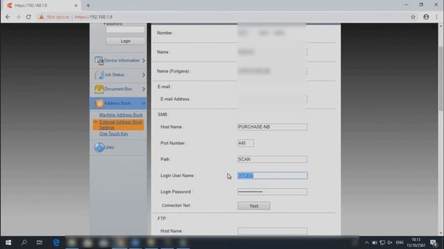Open a new browser tab
The width and height of the screenshot is (444, 249).
tap(88, 6)
